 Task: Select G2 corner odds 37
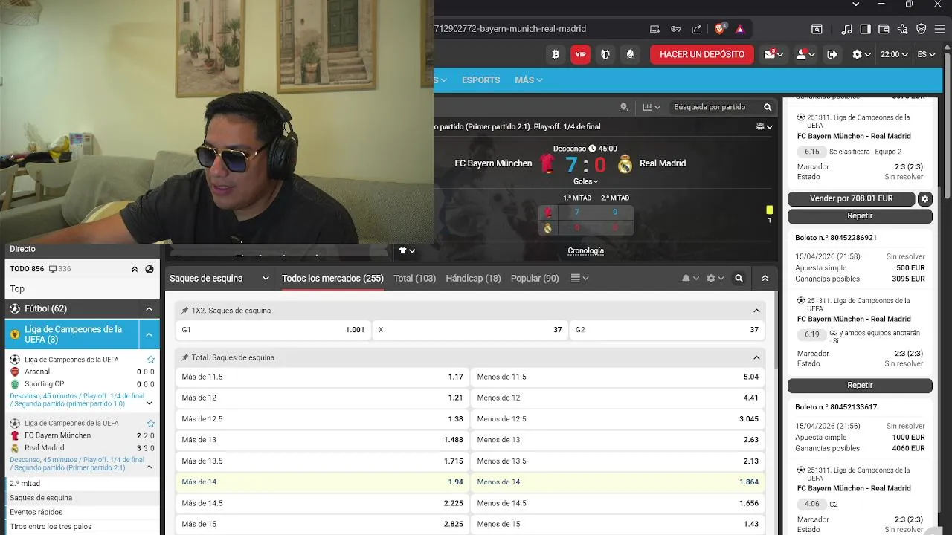click(667, 329)
